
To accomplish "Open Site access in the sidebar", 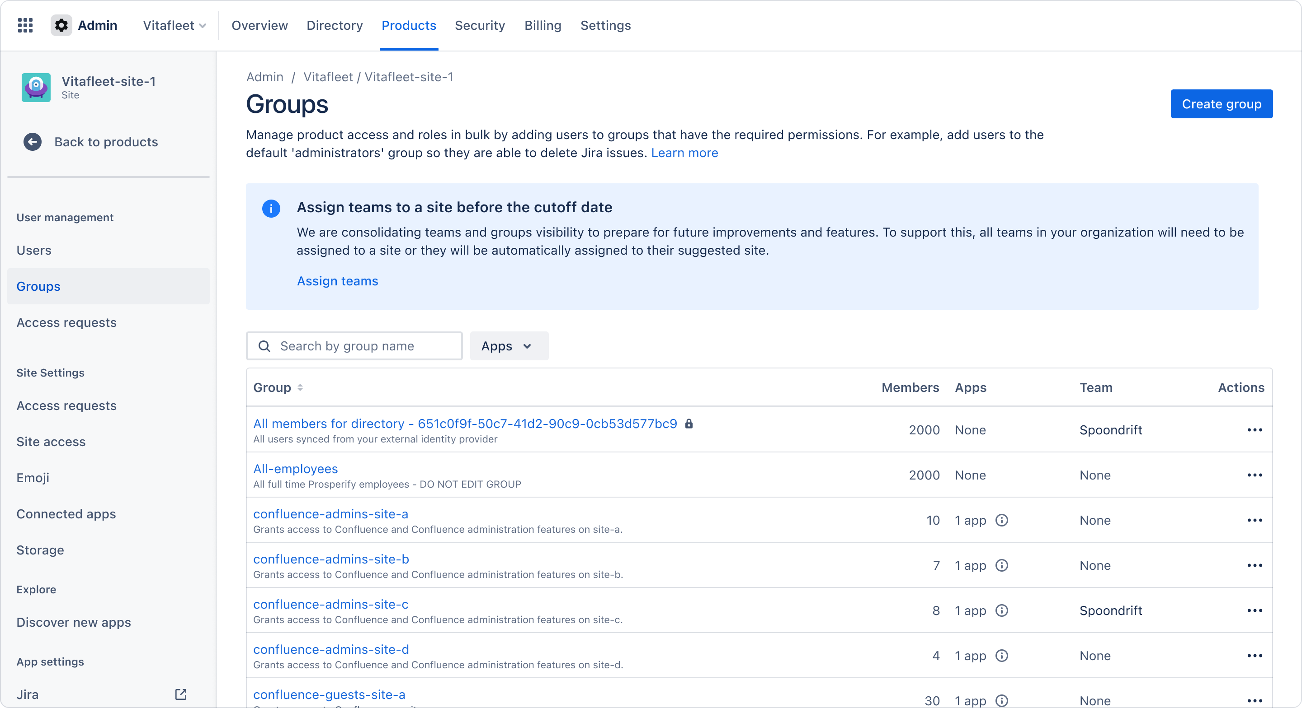I will (51, 442).
